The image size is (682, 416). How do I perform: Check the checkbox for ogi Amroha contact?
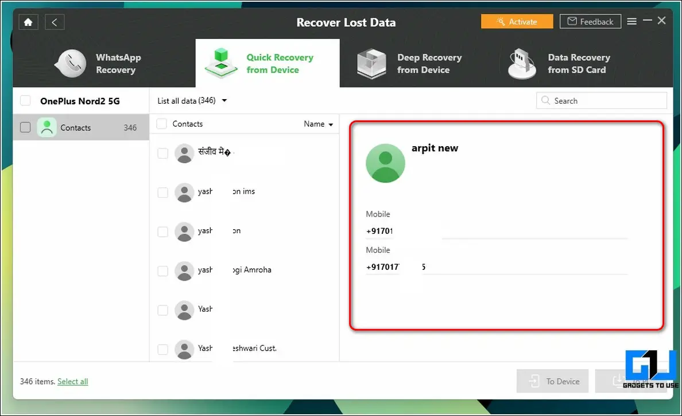(162, 271)
